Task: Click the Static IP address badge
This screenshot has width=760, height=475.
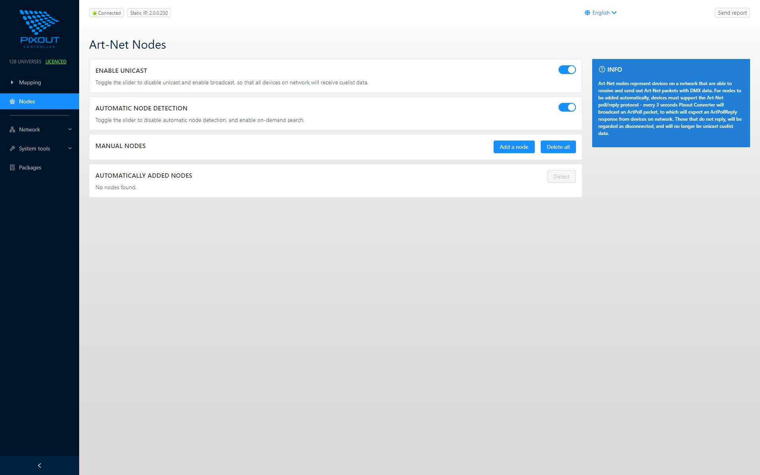Action: pos(148,13)
